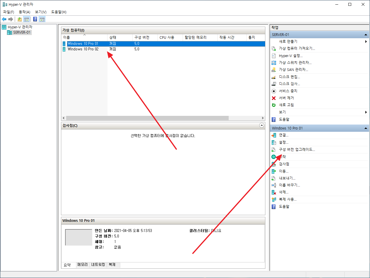Click the red X 서버 제거 icon

[274, 98]
